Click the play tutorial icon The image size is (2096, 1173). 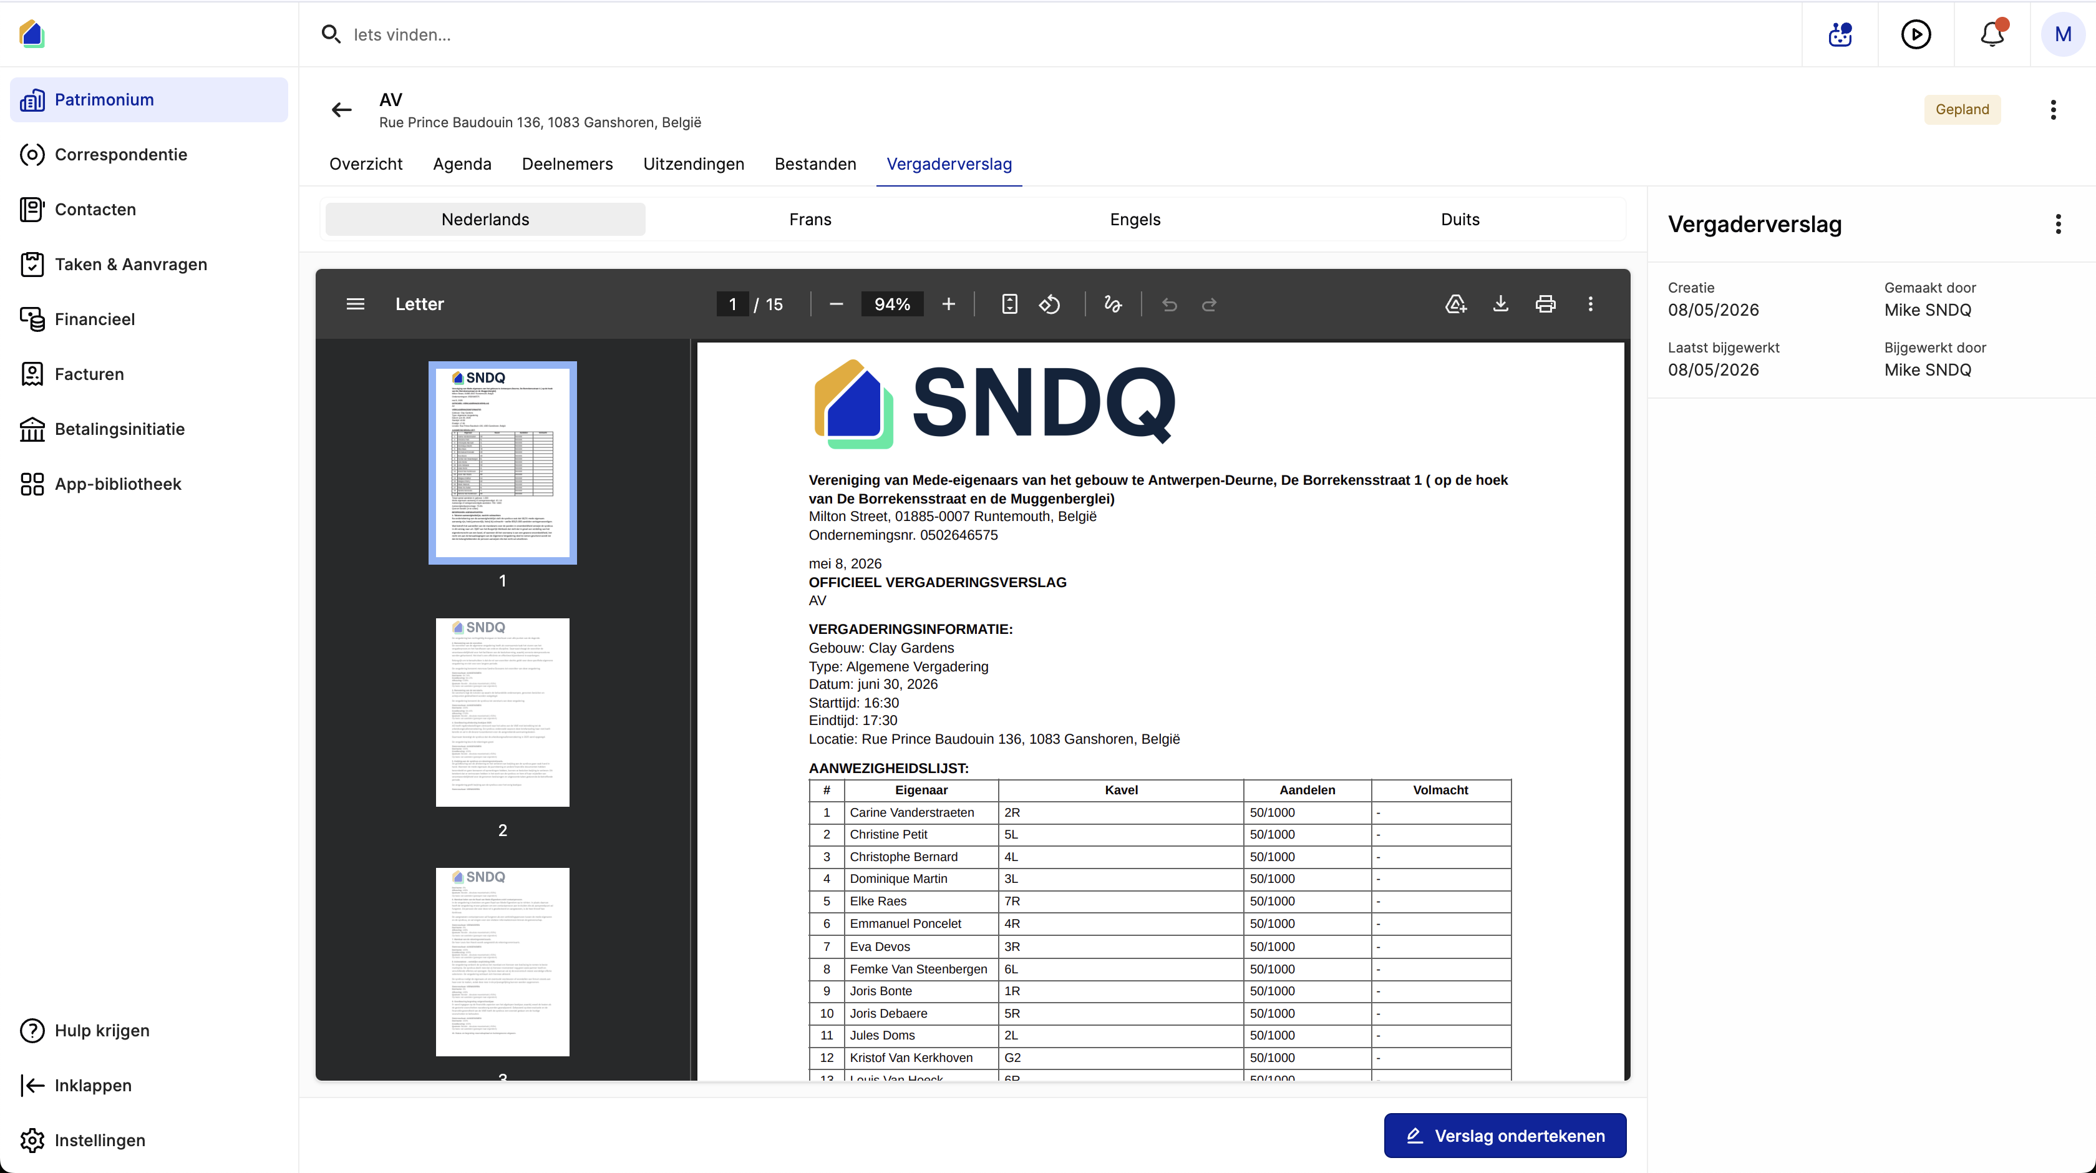[1916, 34]
